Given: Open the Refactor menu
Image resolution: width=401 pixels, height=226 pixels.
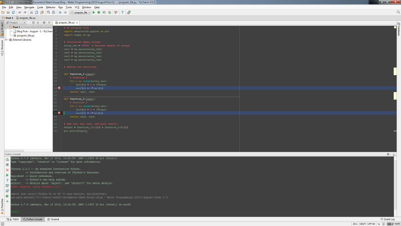Looking at the screenshot, I should point(51,7).
